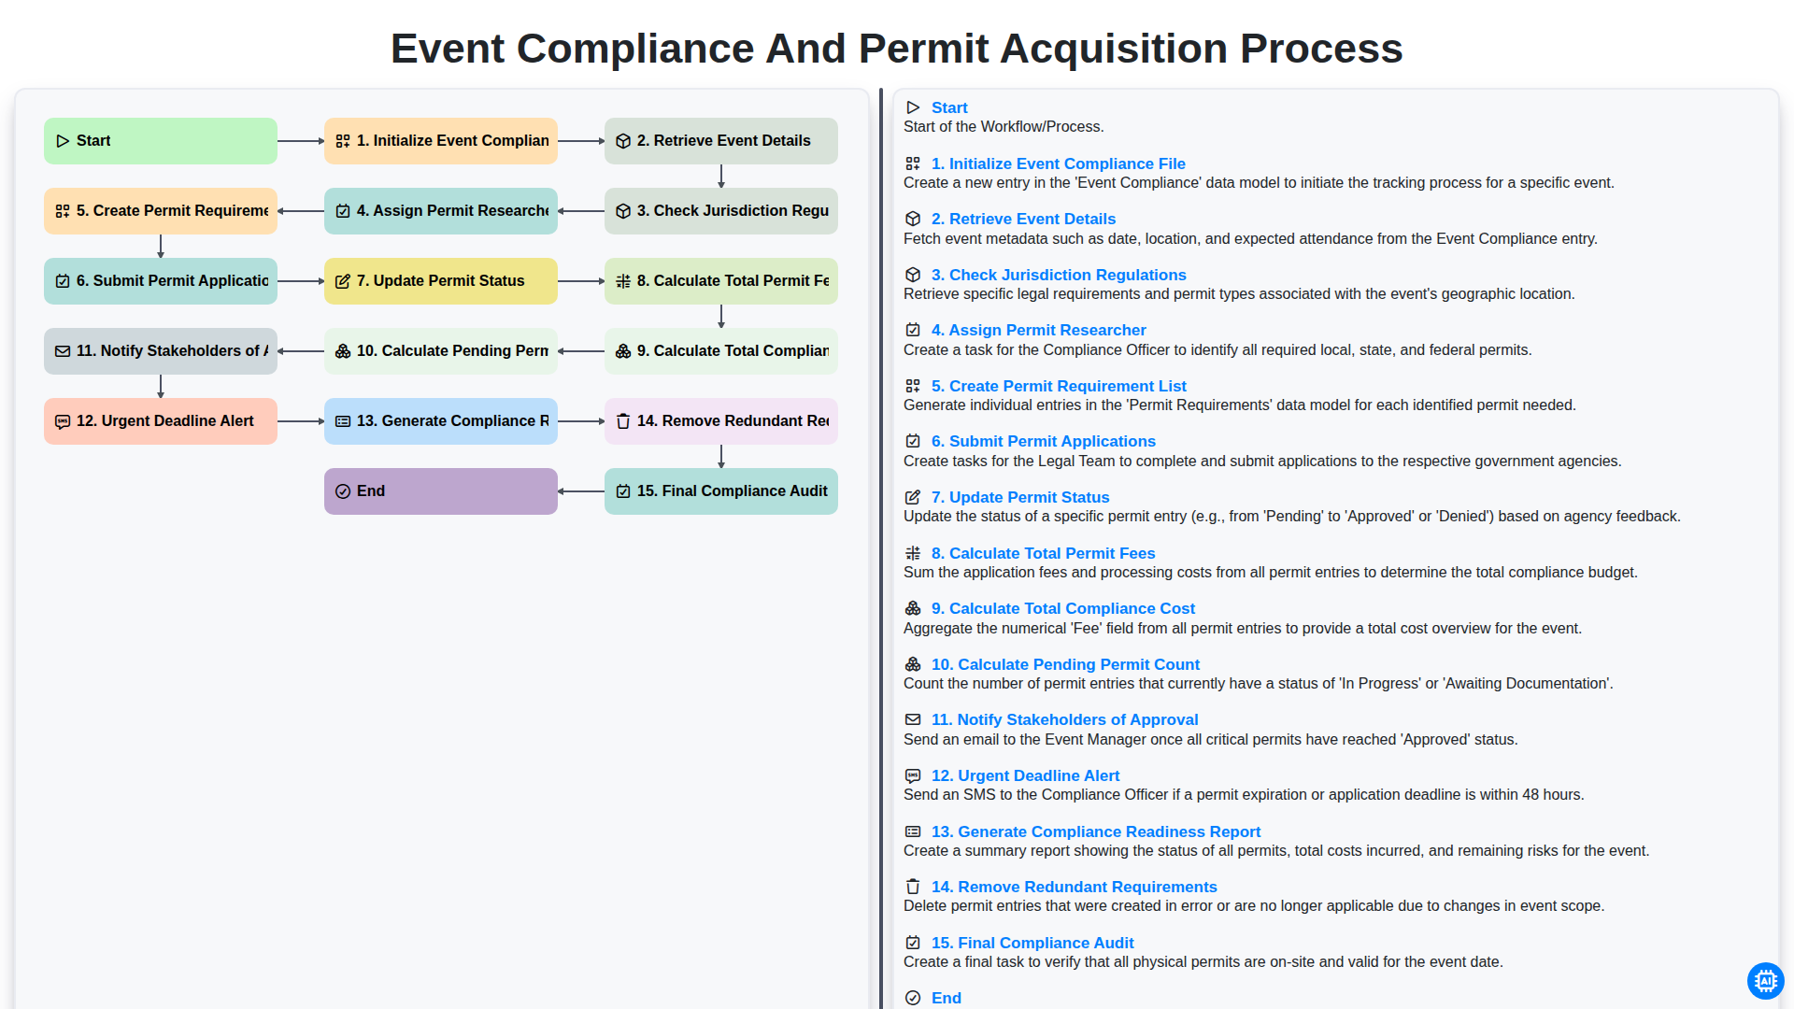This screenshot has height=1009, width=1794.
Task: Click hash icon beside Calculate Total Permit Fees heading
Action: click(913, 553)
